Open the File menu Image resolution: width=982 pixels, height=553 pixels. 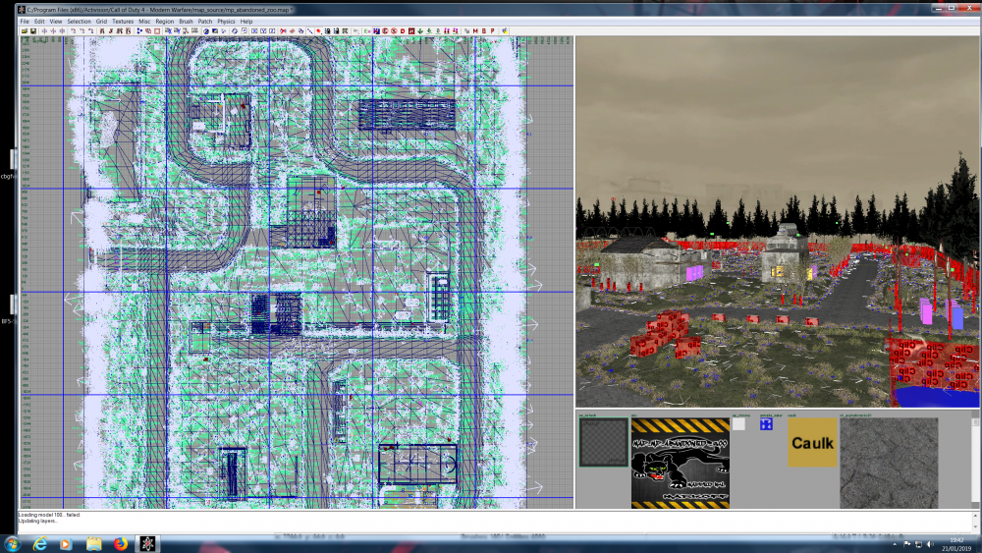[25, 21]
